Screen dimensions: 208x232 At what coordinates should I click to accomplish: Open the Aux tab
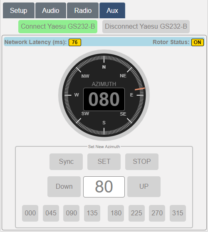pos(112,10)
